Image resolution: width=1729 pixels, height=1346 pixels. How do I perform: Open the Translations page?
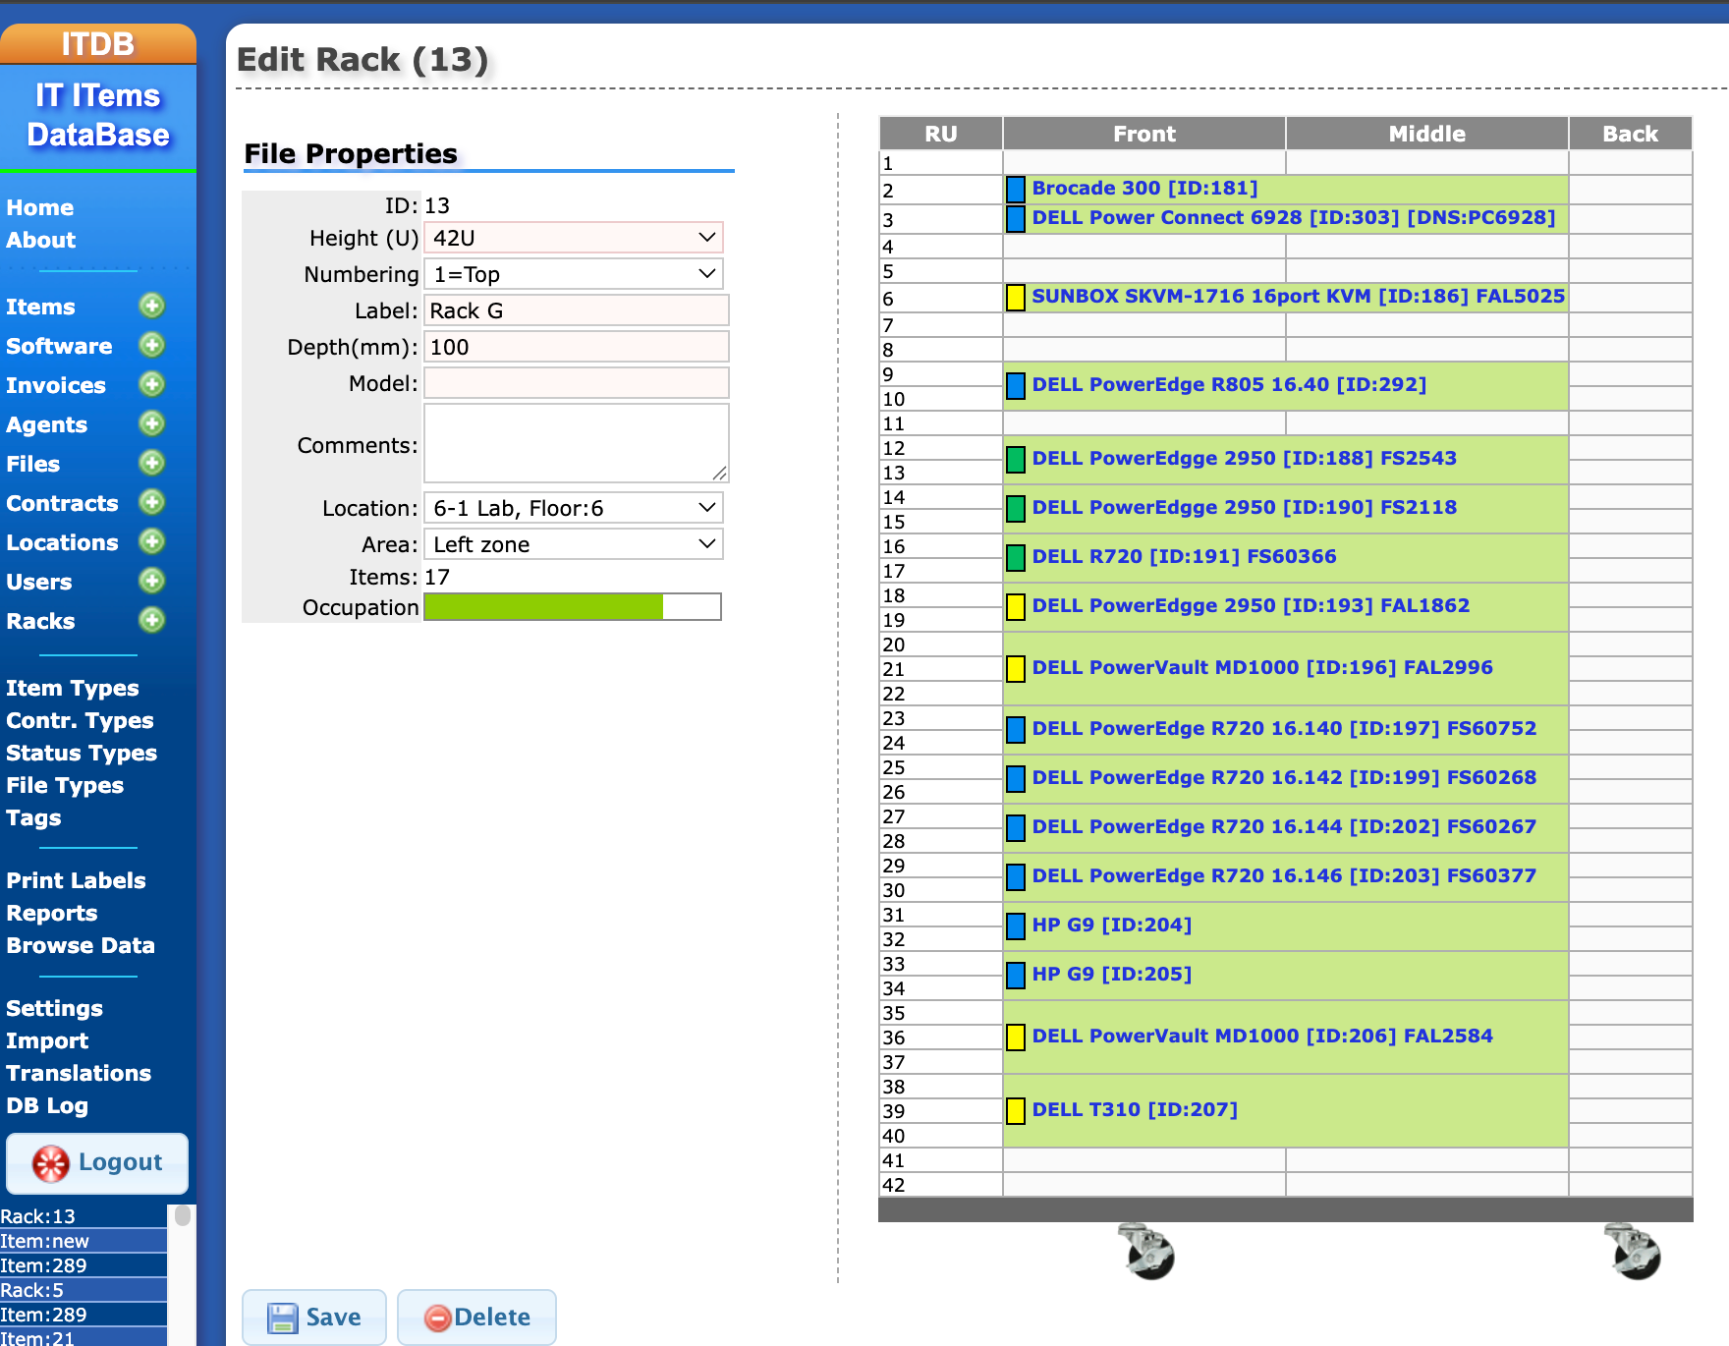click(79, 1073)
